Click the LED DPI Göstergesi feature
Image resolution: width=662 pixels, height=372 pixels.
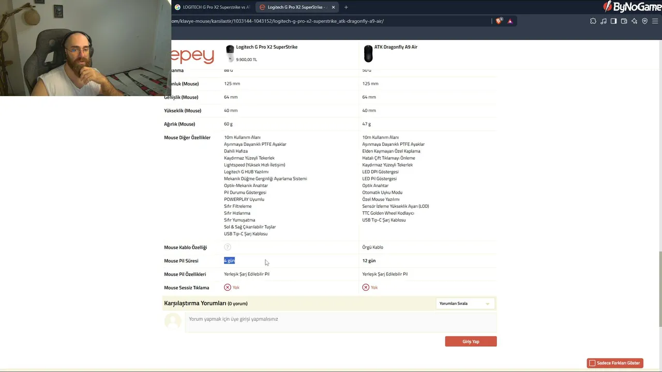[381, 172]
